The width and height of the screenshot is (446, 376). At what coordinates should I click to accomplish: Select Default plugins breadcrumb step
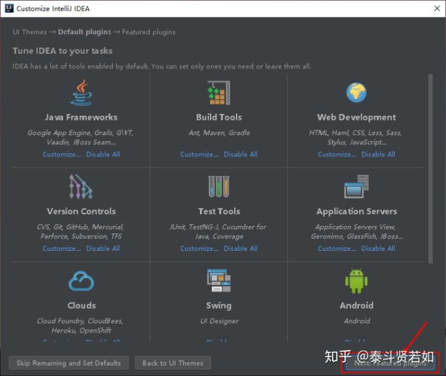(84, 32)
